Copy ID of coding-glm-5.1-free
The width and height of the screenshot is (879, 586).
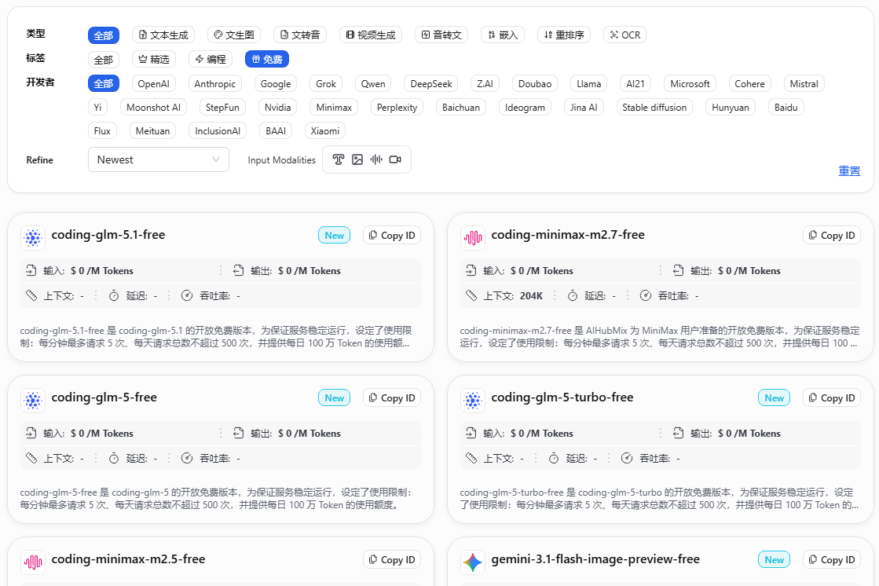392,236
